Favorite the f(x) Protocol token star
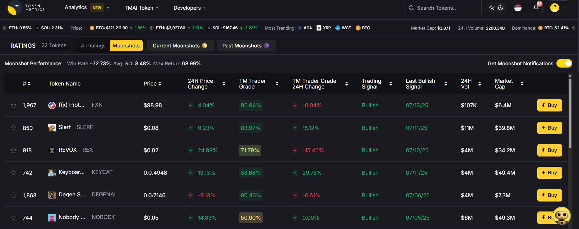The image size is (579, 229). pos(14,105)
